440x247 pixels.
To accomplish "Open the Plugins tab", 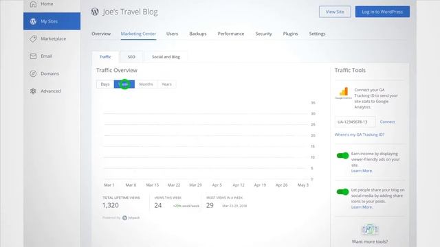I will (x=290, y=34).
